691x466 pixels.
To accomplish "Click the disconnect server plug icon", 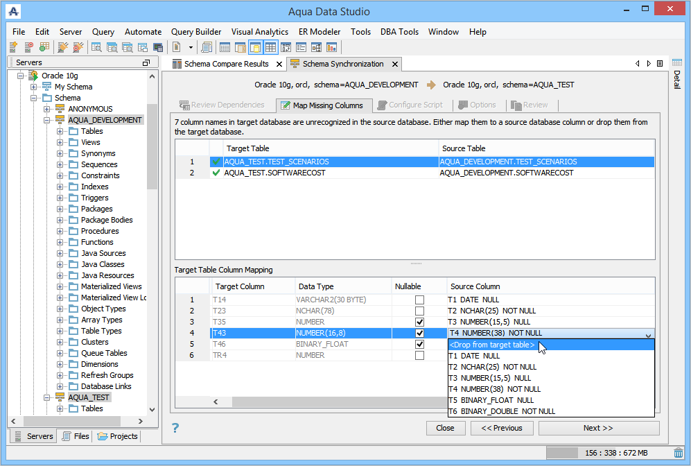I will pyautogui.click(x=78, y=46).
